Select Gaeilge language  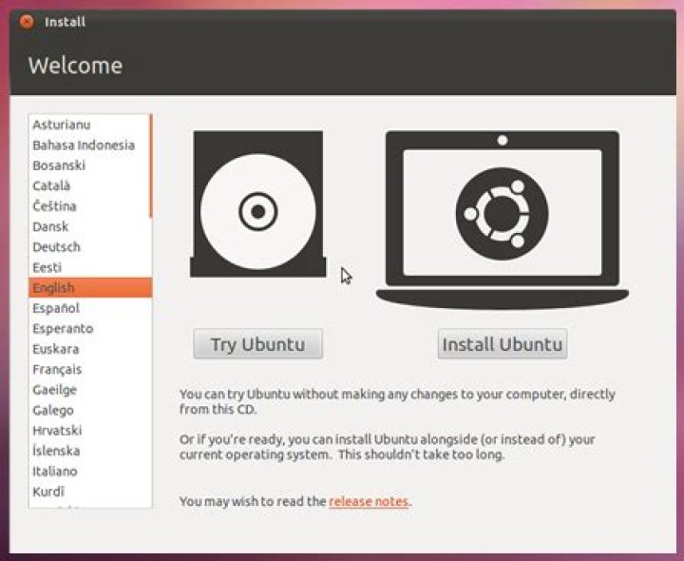tap(90, 390)
